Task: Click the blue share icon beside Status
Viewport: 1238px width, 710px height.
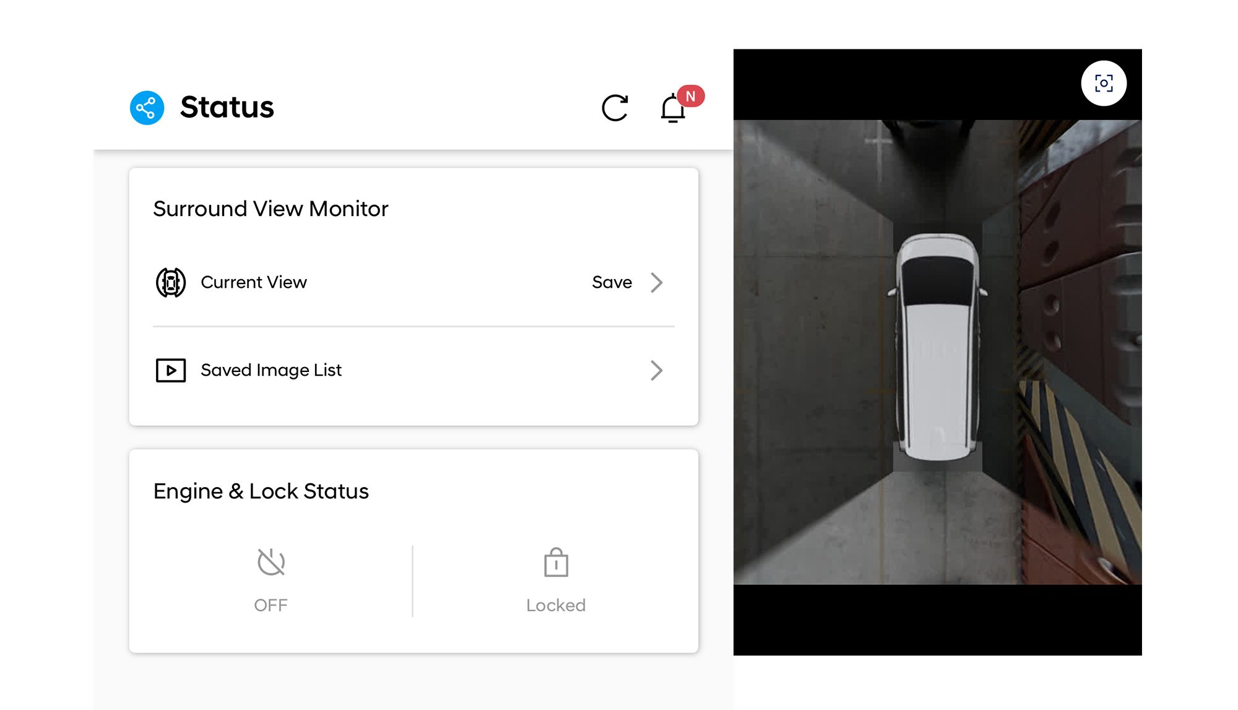Action: [x=147, y=108]
